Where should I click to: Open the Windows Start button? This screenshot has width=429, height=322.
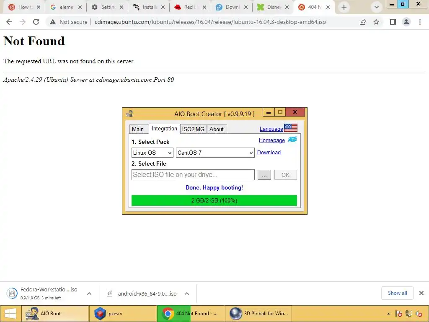click(x=10, y=314)
